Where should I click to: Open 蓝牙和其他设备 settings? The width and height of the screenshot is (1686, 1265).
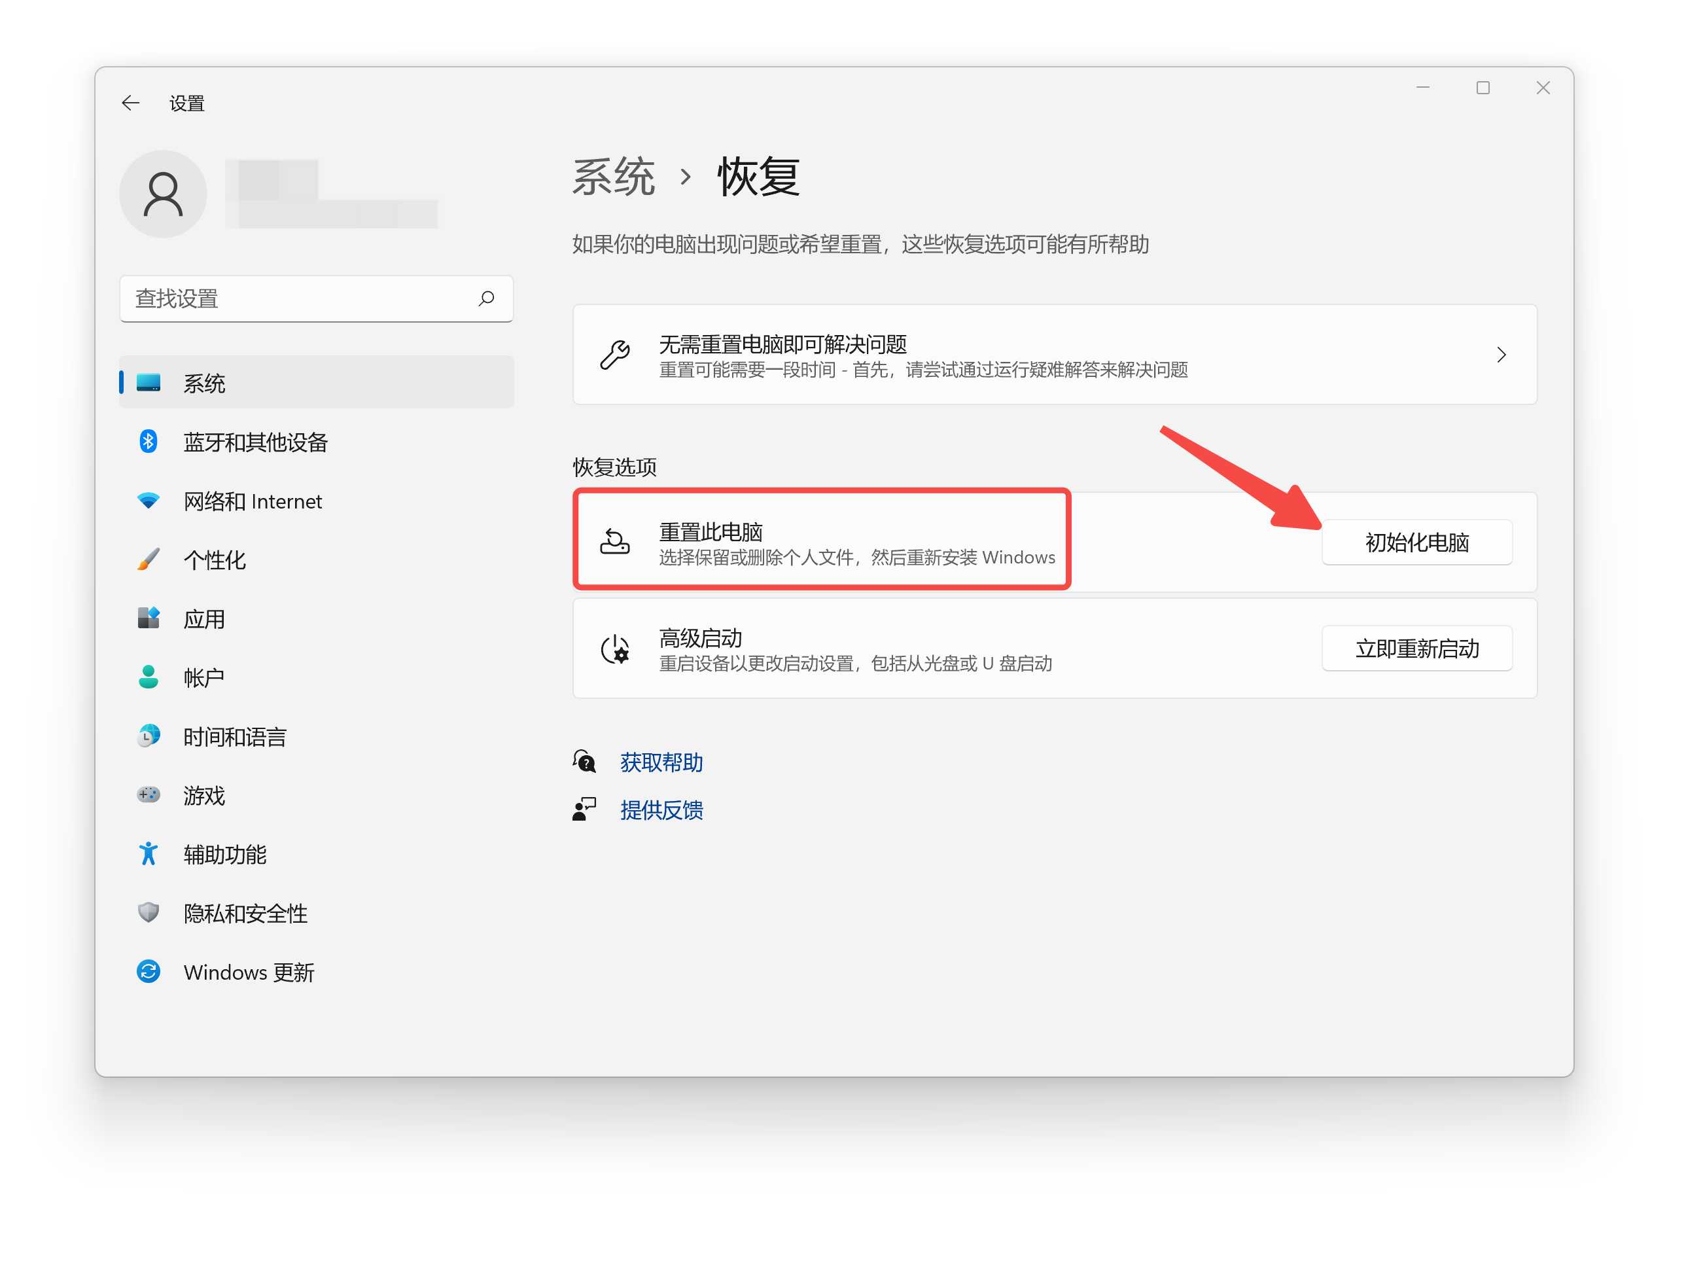pyautogui.click(x=316, y=442)
